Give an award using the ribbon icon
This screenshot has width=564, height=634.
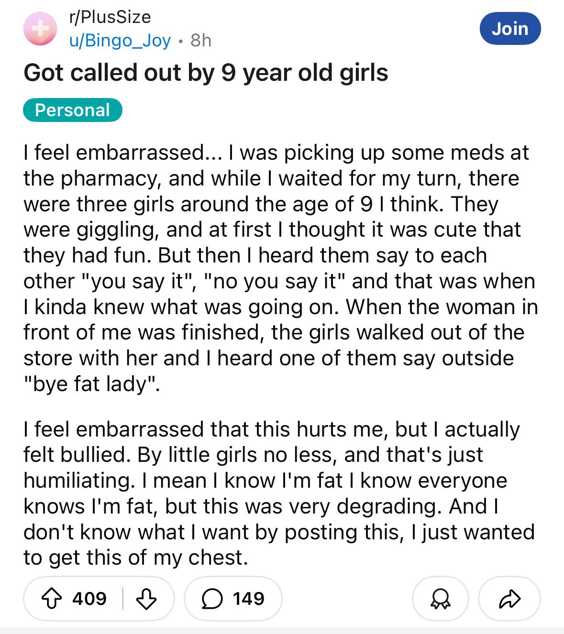click(x=441, y=599)
